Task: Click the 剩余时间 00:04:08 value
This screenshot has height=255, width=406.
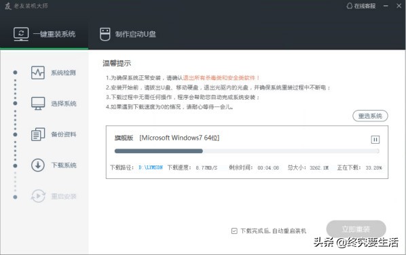Action: click(268, 168)
